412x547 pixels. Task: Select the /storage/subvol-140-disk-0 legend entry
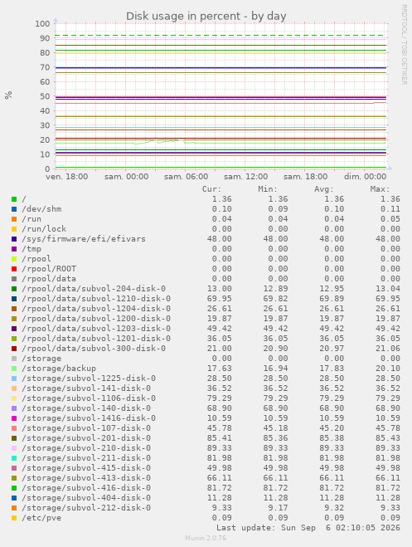point(86,408)
